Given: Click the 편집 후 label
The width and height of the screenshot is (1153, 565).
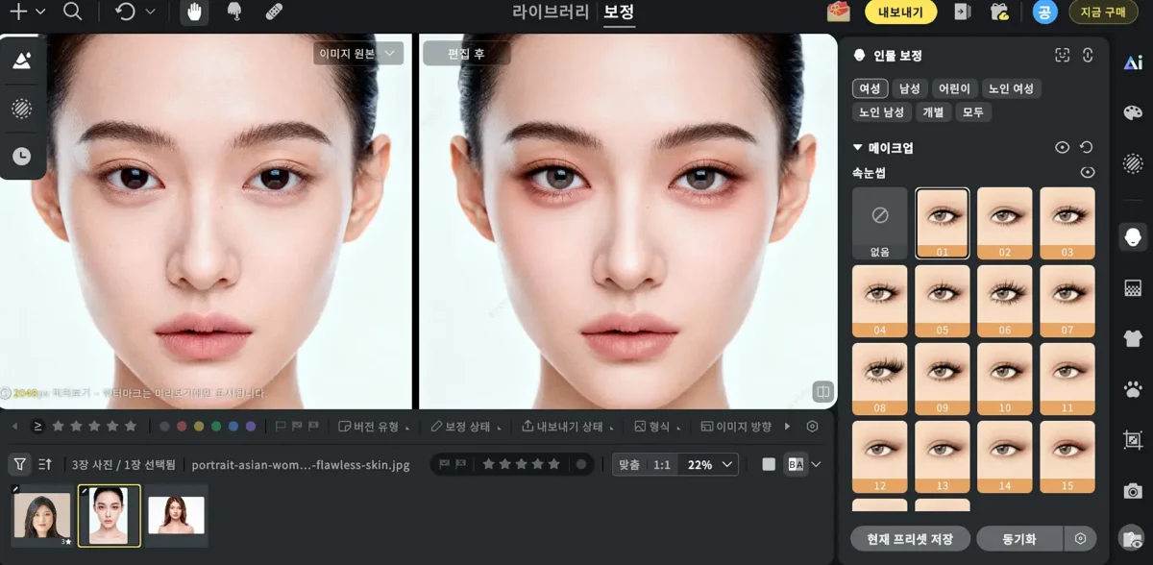Looking at the screenshot, I should 466,54.
